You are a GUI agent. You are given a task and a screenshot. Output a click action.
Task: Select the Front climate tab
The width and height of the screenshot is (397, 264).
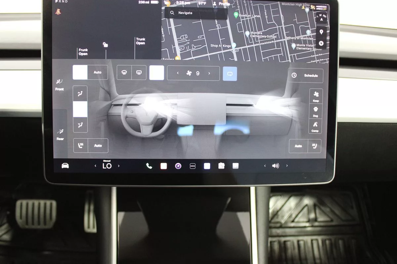(x=60, y=84)
